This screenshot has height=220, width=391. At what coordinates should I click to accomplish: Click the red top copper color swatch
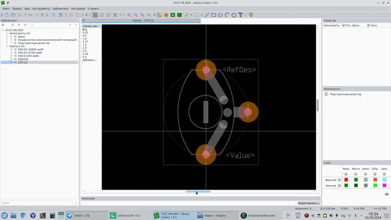[346, 180]
